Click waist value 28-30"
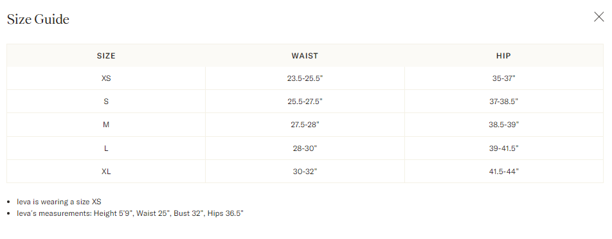Image resolution: width=612 pixels, height=239 pixels. (305, 148)
